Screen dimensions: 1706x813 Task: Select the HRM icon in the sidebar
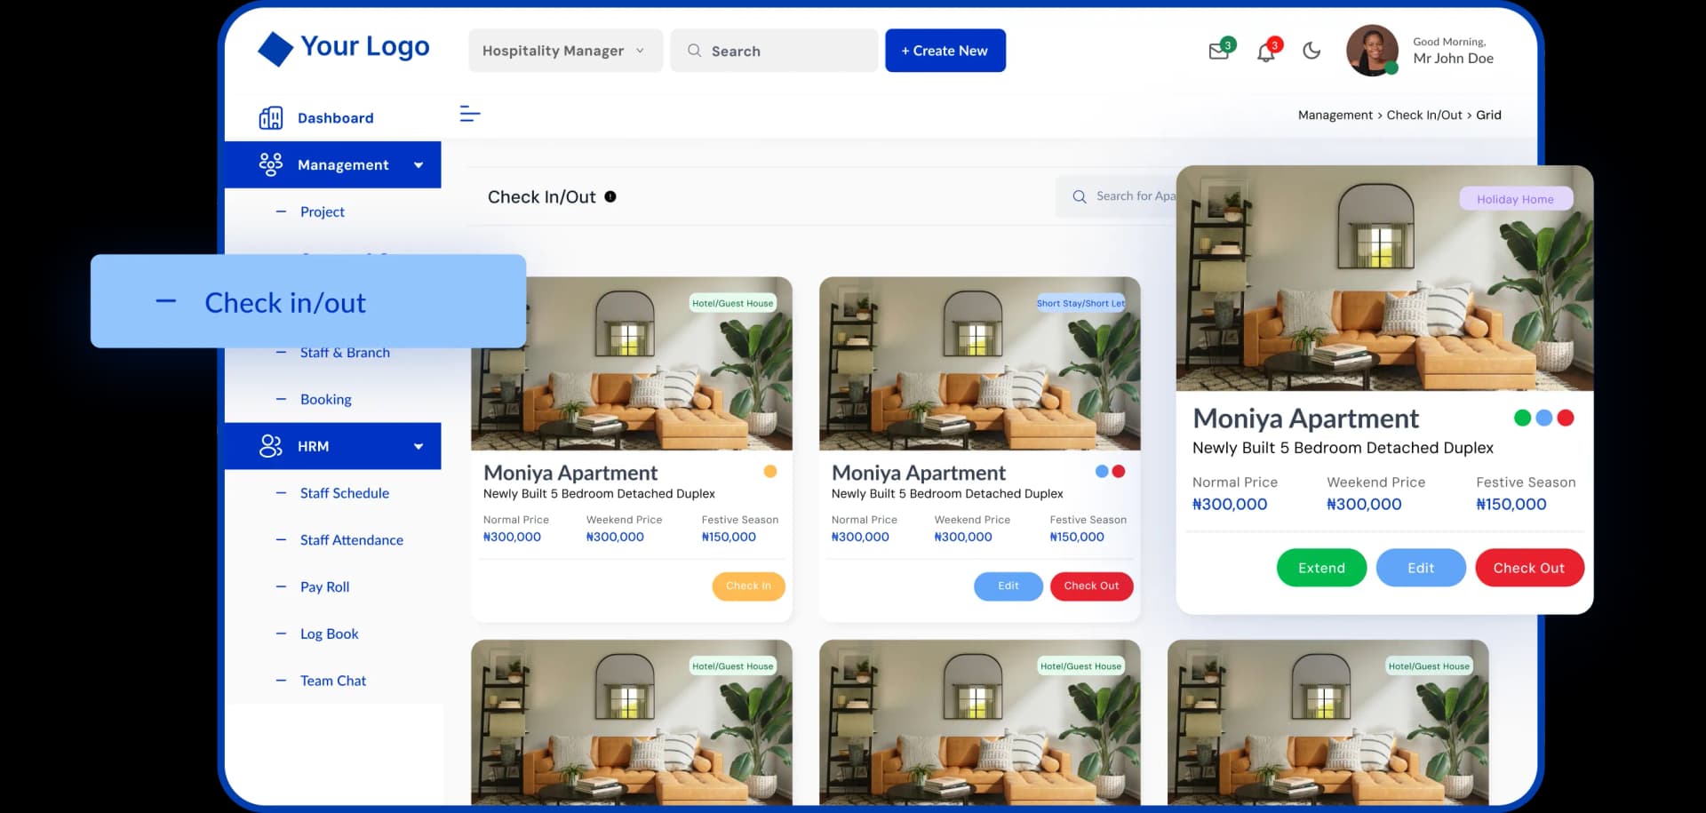(x=270, y=445)
